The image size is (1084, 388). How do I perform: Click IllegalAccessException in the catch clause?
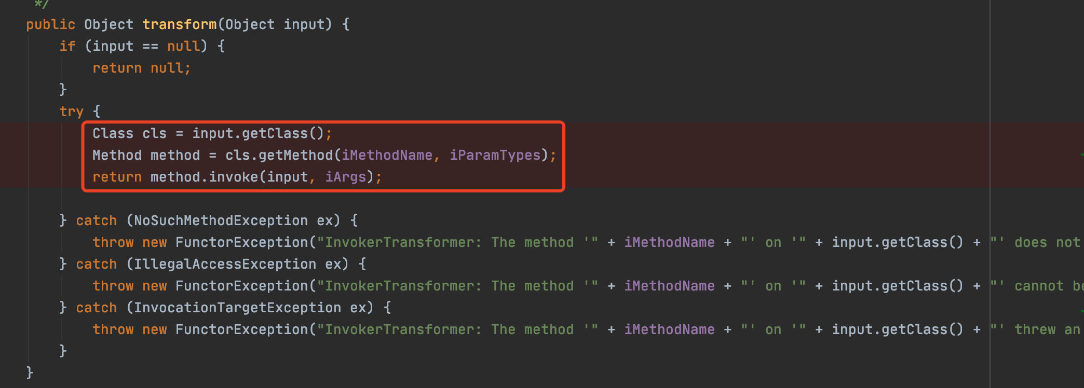(x=225, y=264)
